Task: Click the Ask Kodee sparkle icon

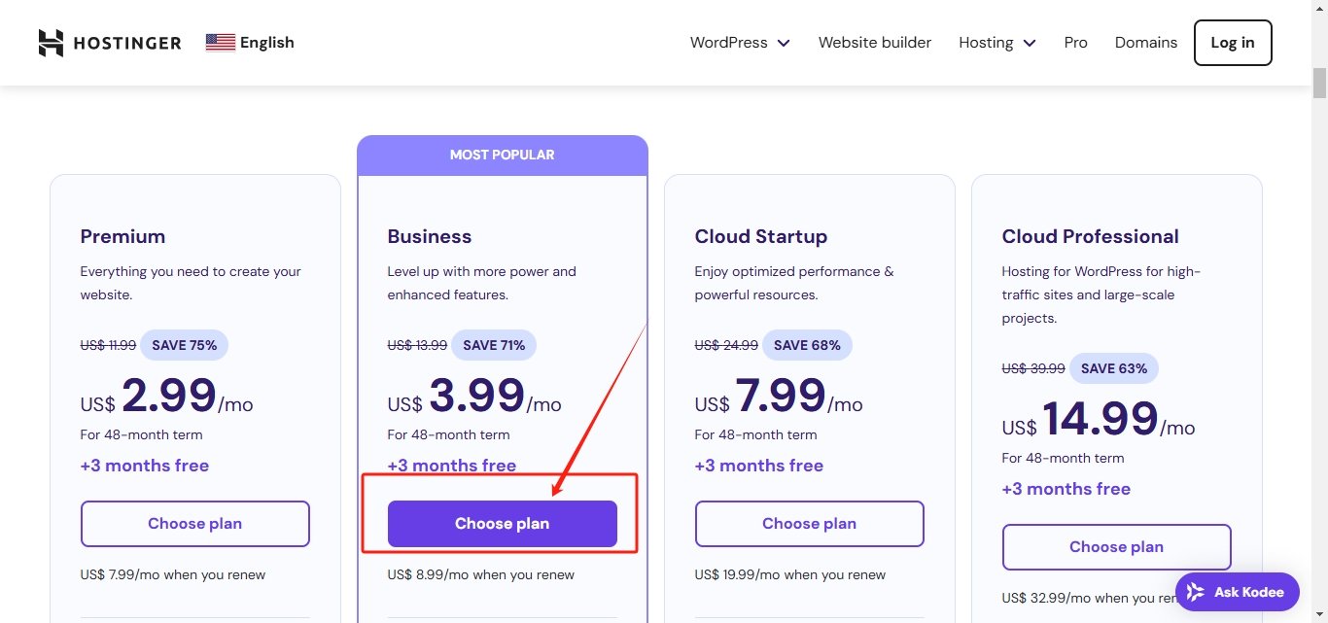Action: click(1196, 592)
